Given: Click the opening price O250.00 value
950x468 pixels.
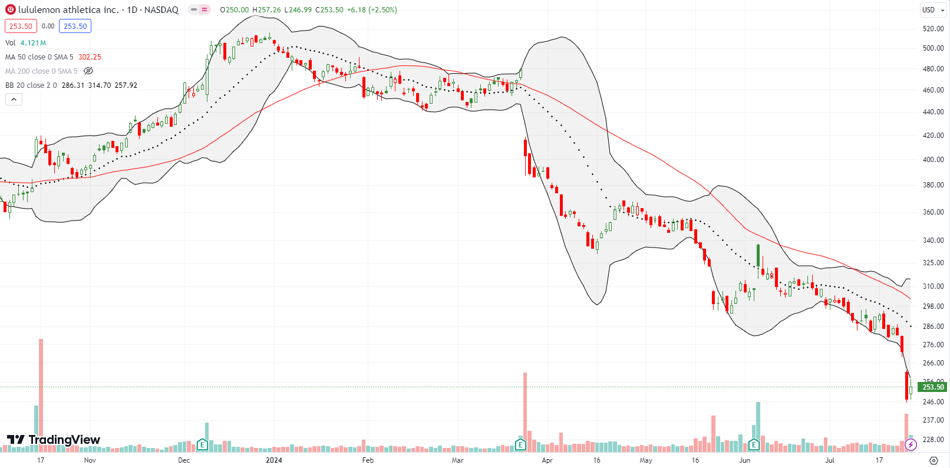Looking at the screenshot, I should click(235, 9).
